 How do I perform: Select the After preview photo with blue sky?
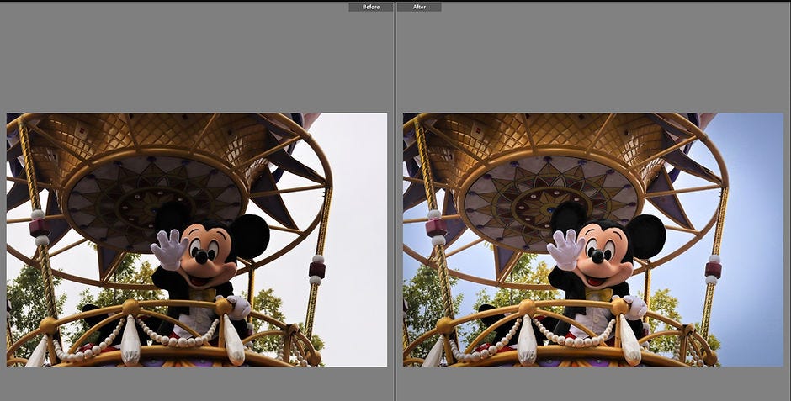[593, 240]
